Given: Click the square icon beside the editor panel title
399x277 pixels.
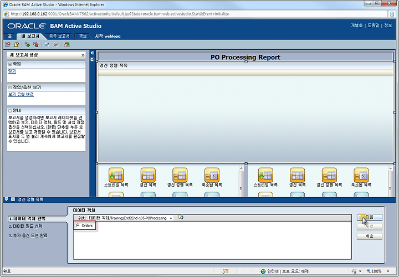Looking at the screenshot, I should (x=13, y=199).
